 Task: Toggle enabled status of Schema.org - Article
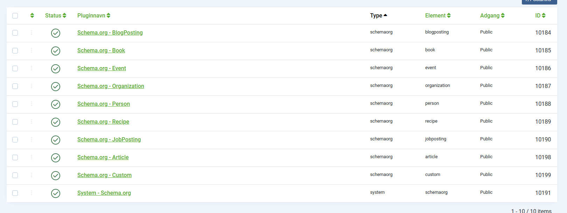[x=56, y=158]
